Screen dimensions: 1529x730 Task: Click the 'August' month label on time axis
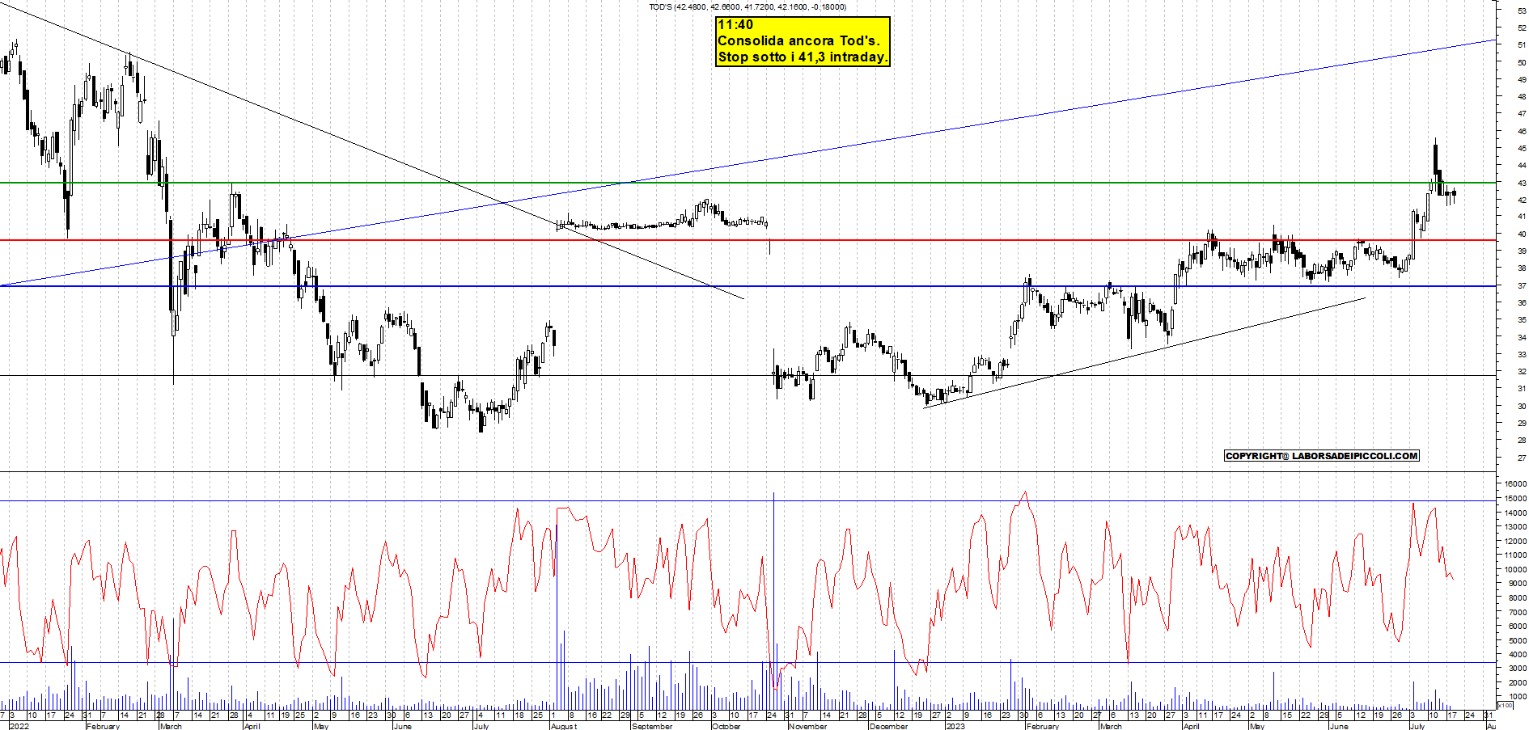coord(564,726)
